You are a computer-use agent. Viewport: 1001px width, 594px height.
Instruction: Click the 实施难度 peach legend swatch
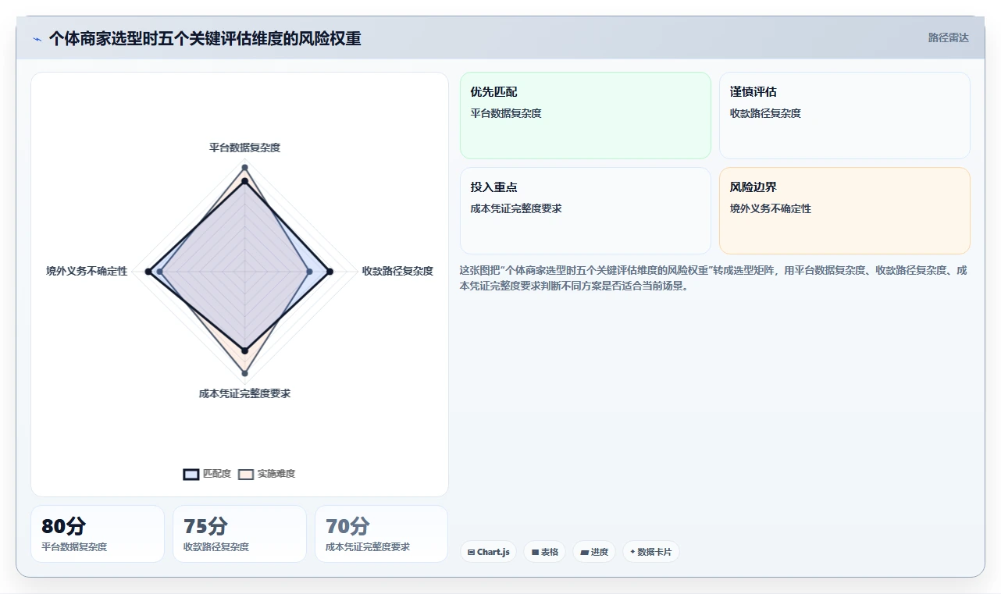click(x=246, y=474)
